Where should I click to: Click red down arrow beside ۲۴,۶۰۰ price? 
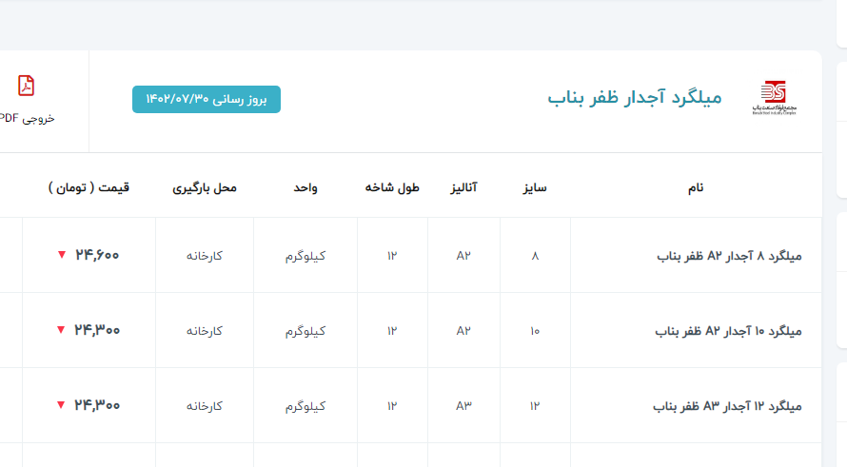point(61,255)
